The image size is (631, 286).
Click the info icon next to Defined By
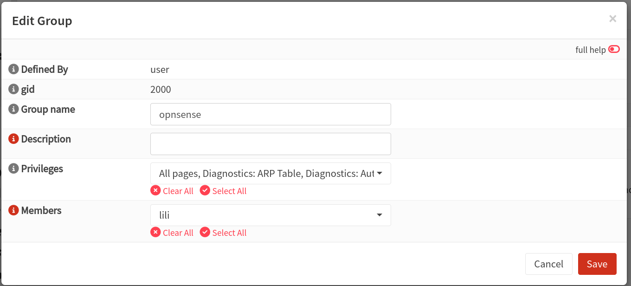coord(13,69)
